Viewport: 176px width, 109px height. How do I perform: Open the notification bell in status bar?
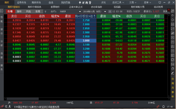point(163,107)
